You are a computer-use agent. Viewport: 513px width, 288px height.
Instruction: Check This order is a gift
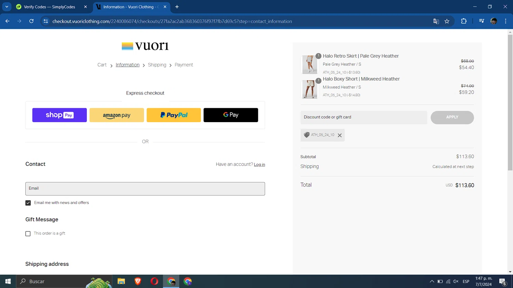28,233
